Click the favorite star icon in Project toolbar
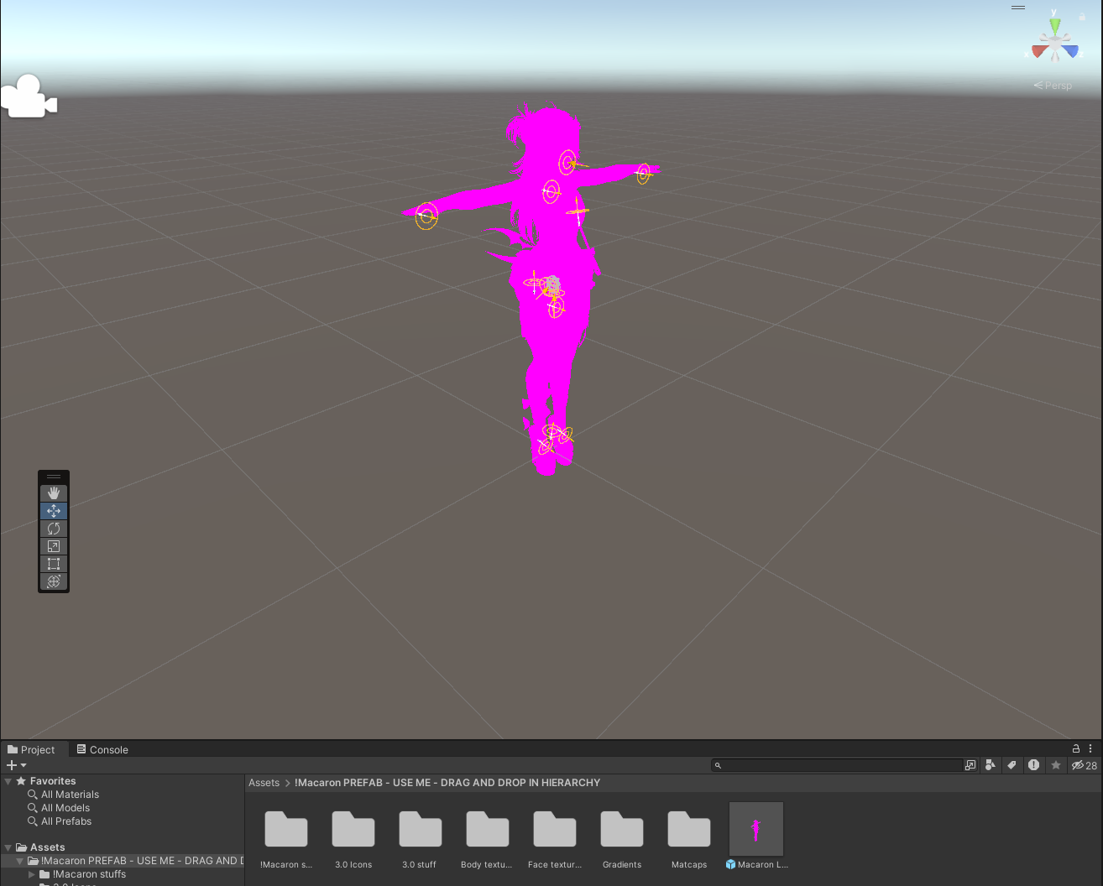The height and width of the screenshot is (886, 1103). pos(1056,765)
